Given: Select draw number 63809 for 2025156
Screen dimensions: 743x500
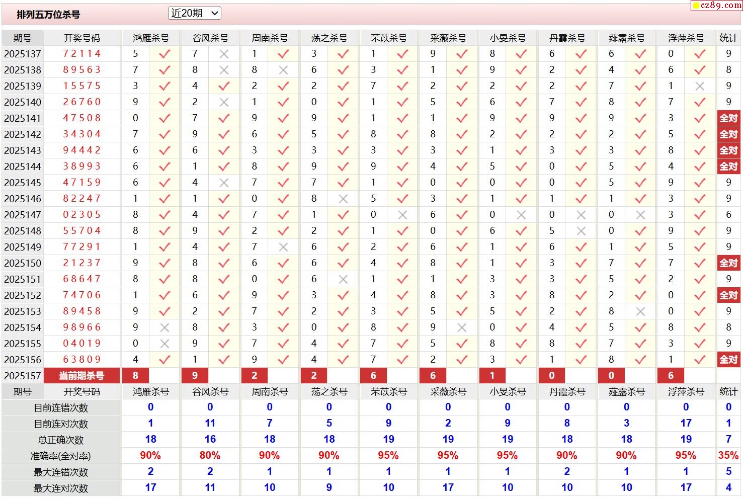Looking at the screenshot, I should click(x=82, y=360).
